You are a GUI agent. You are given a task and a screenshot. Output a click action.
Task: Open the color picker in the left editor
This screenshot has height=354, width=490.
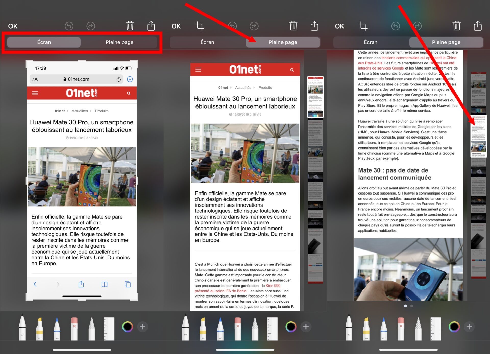point(128,327)
